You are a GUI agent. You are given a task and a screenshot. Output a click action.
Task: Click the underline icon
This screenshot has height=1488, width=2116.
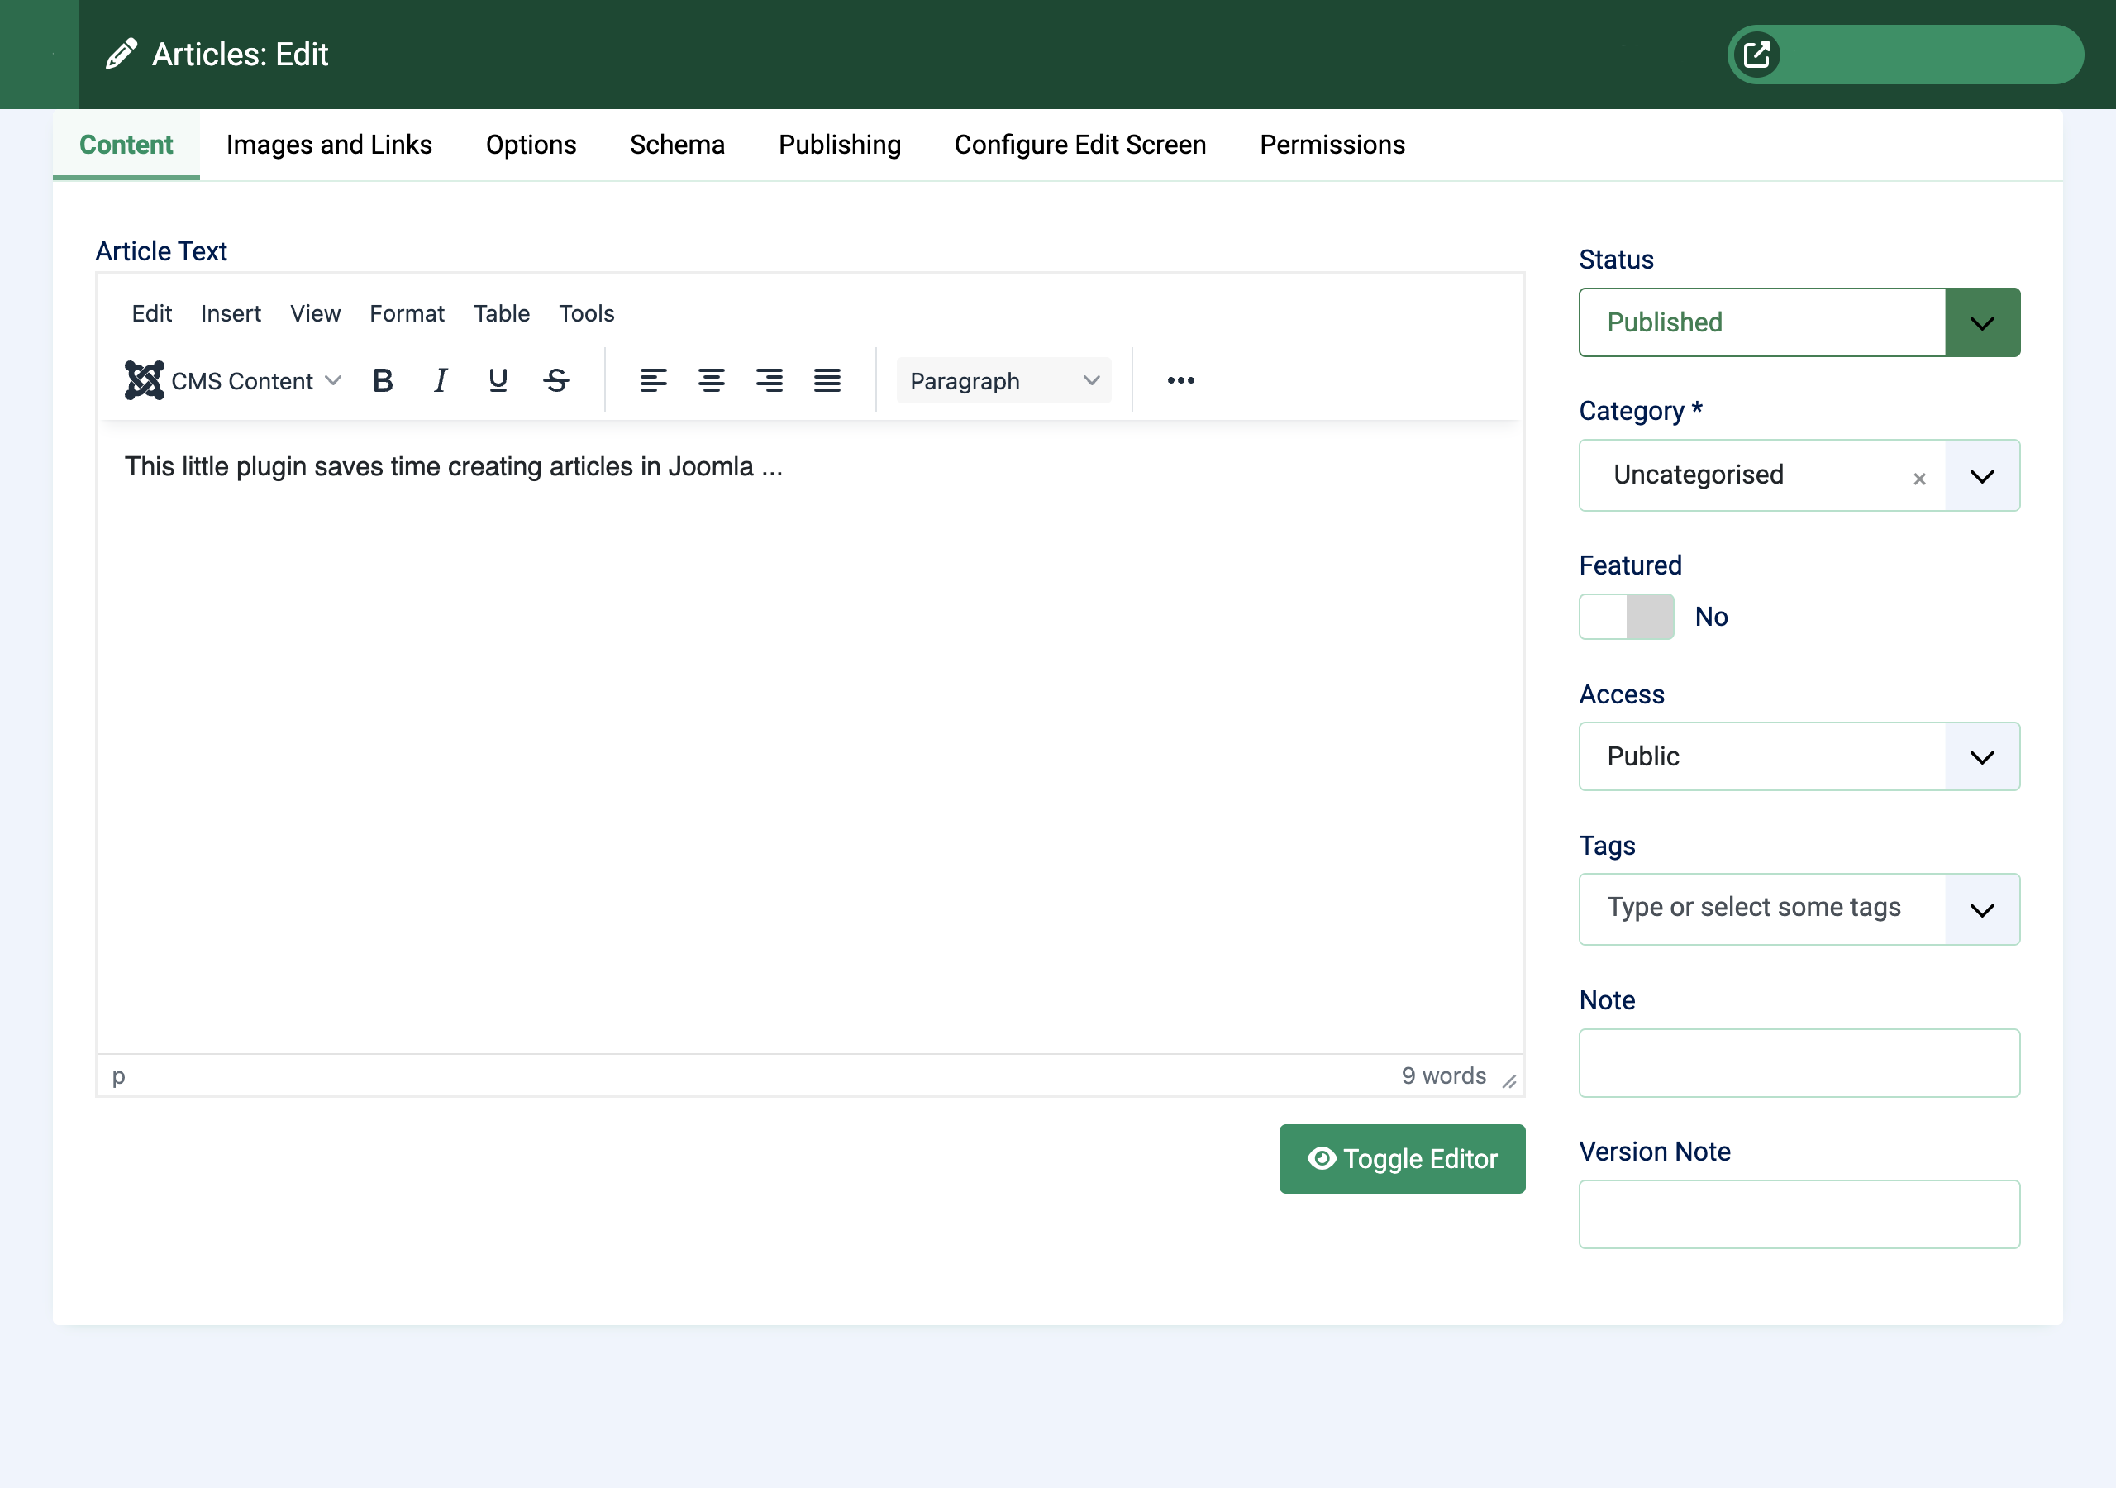498,381
